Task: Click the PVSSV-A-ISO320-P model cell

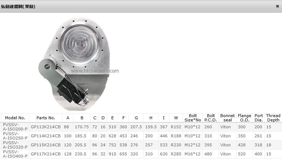Action: (x=15, y=145)
